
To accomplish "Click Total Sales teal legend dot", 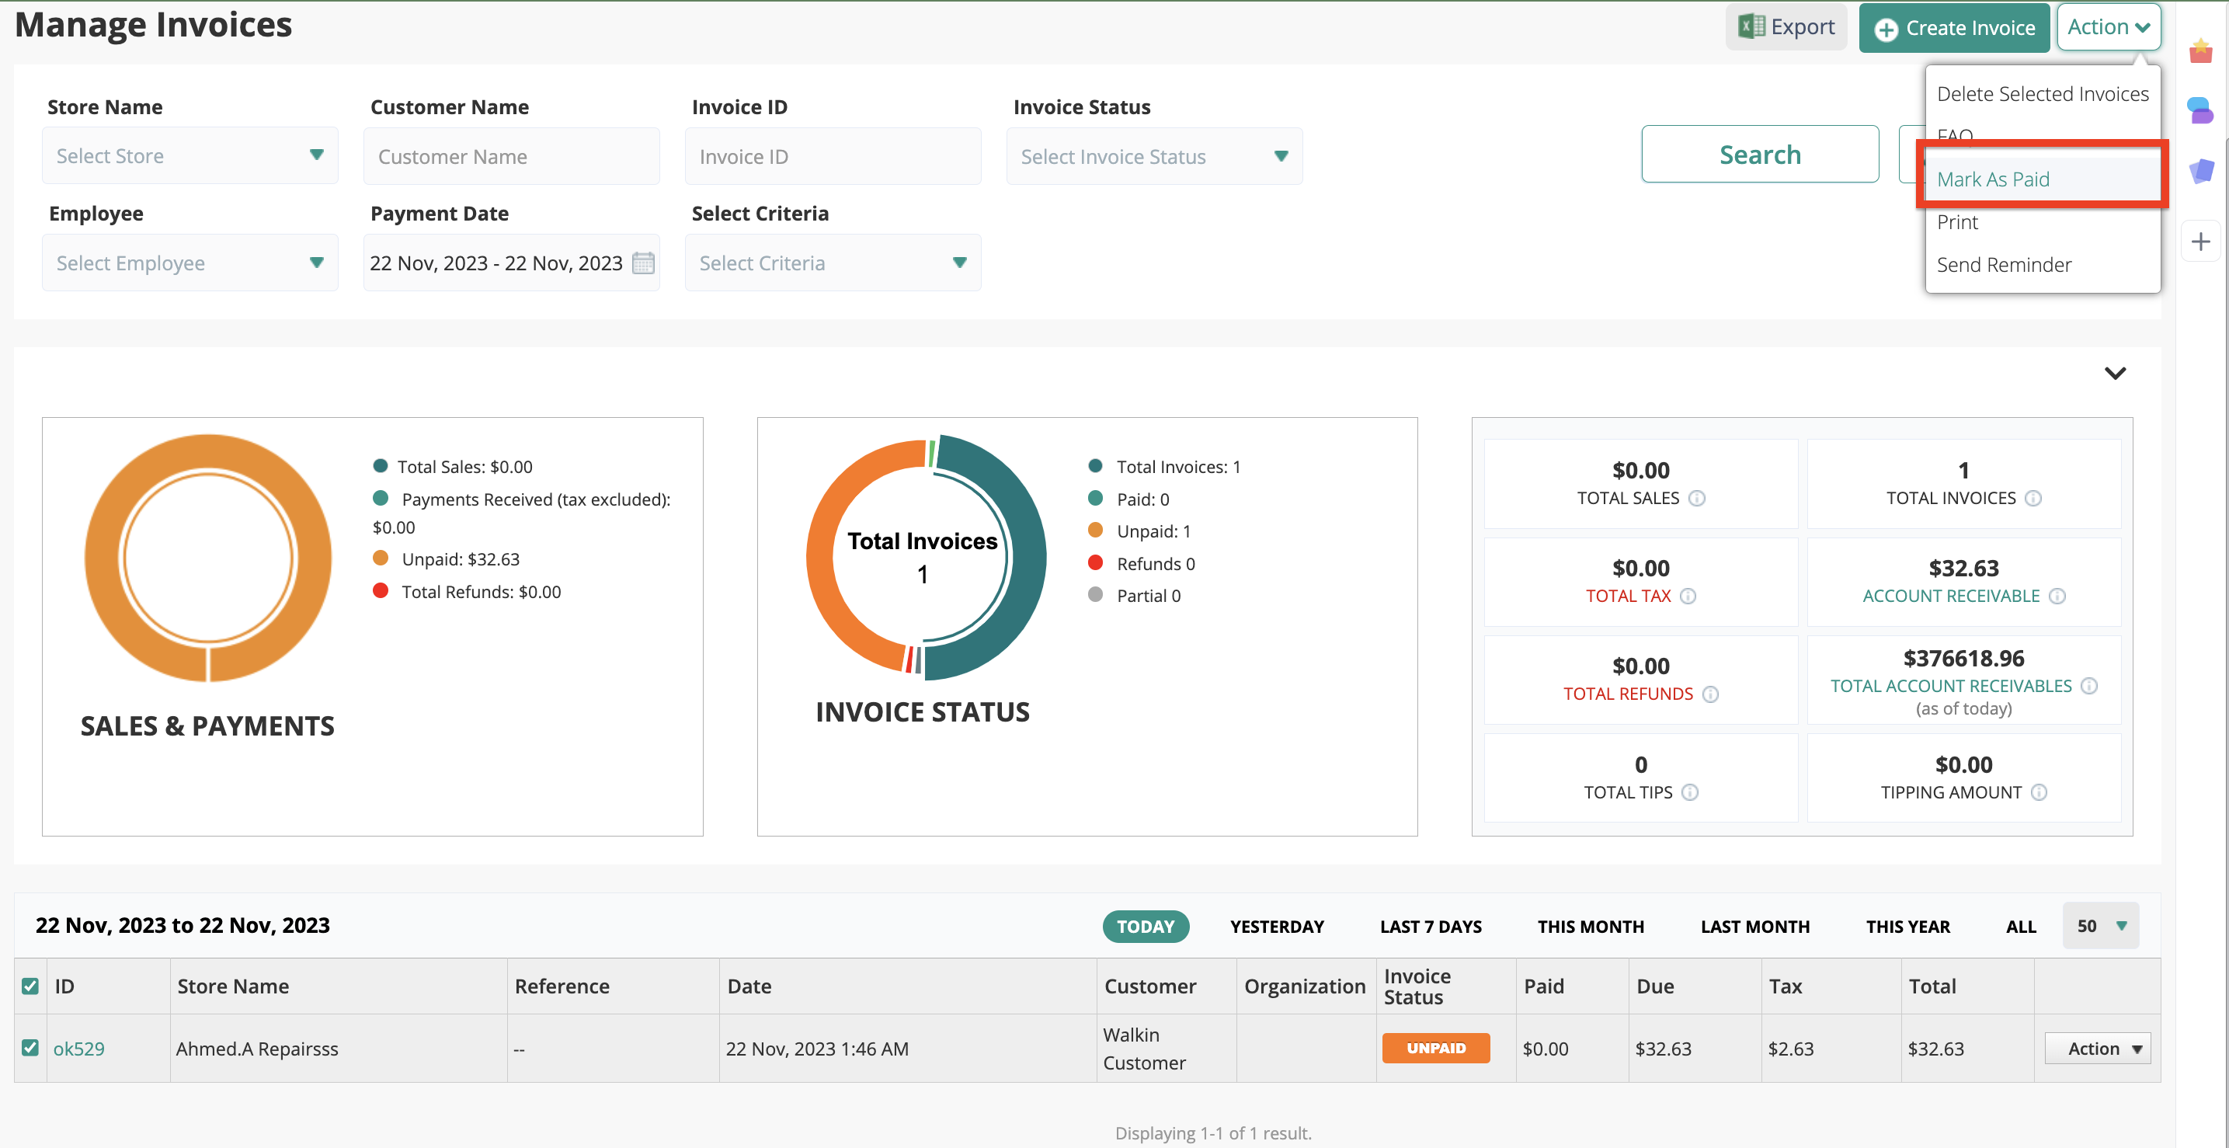I will (x=380, y=465).
